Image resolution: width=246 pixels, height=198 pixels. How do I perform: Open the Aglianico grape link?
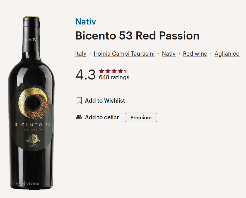[227, 54]
